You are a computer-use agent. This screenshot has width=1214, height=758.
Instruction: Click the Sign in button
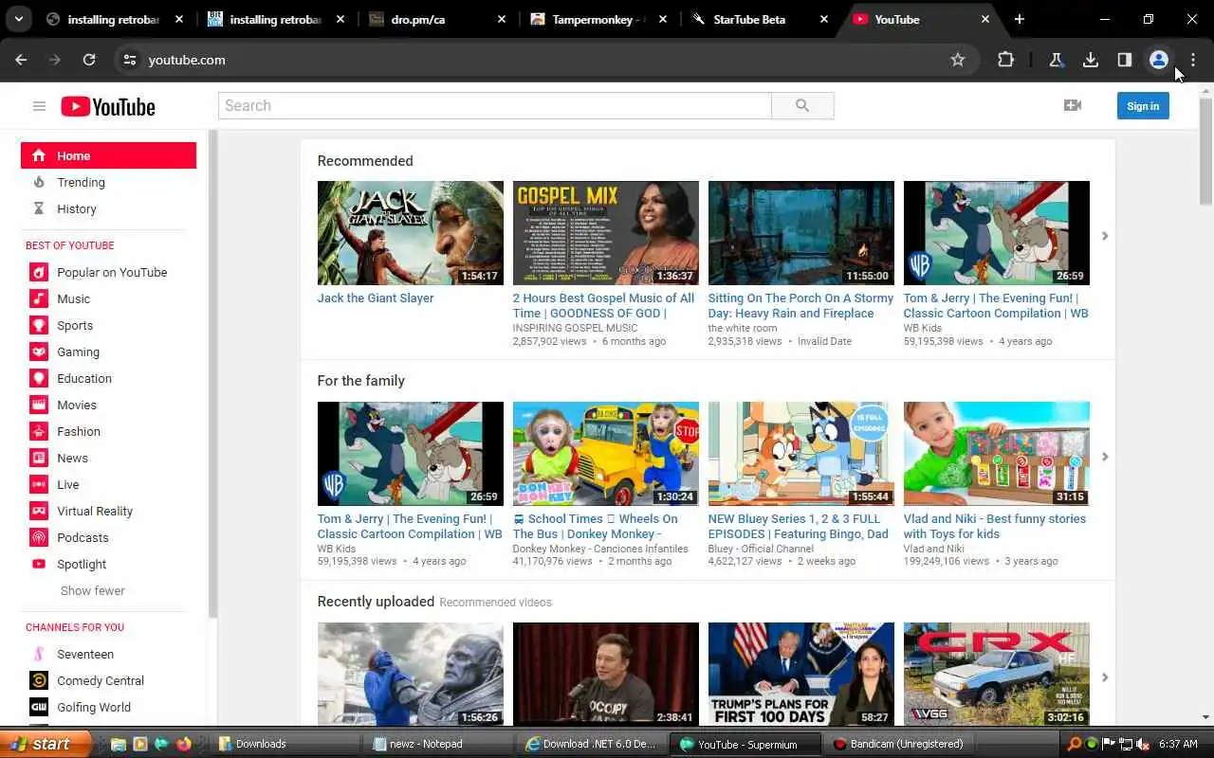[x=1143, y=106]
